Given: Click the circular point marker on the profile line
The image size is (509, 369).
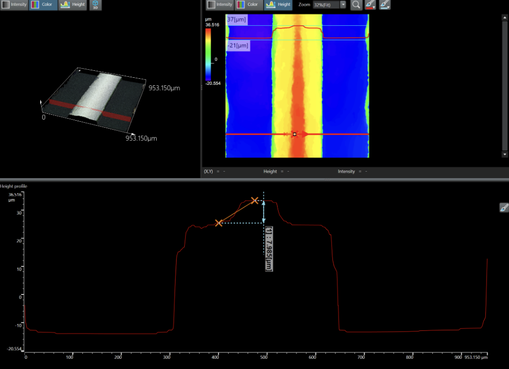Looking at the screenshot, I should 294,134.
